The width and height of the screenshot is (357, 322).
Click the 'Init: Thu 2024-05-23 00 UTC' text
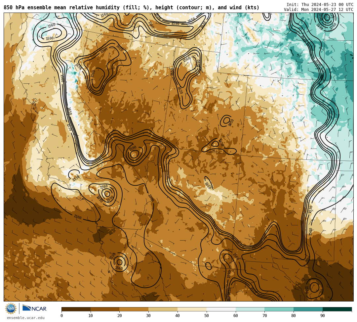pos(320,5)
